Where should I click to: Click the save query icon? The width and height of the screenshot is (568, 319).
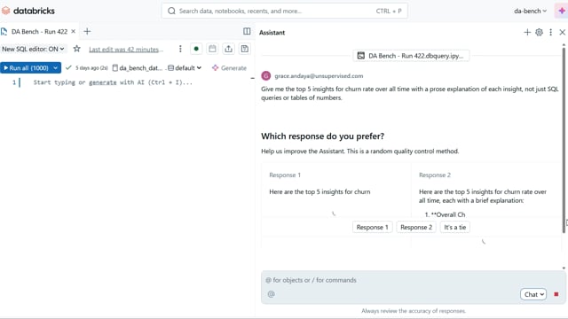pos(245,49)
